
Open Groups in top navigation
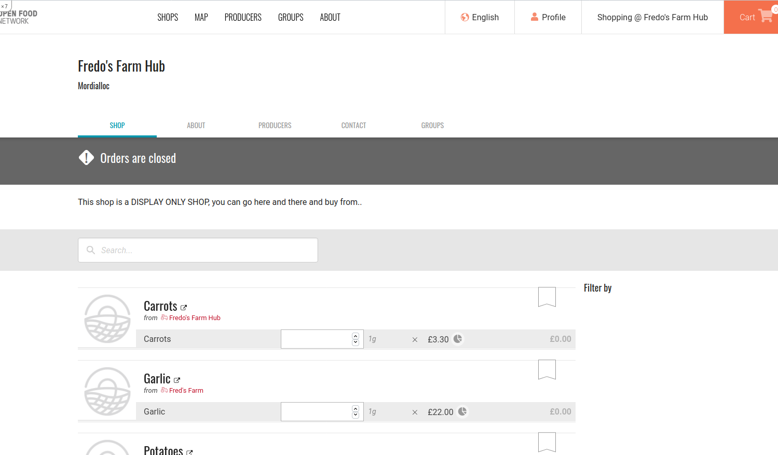[291, 17]
